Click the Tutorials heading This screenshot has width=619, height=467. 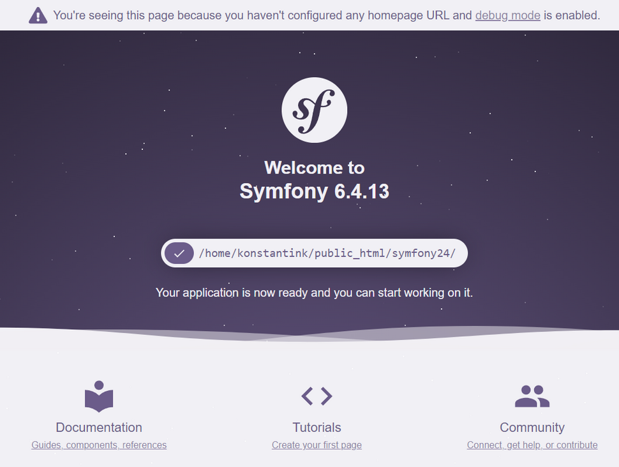click(317, 427)
